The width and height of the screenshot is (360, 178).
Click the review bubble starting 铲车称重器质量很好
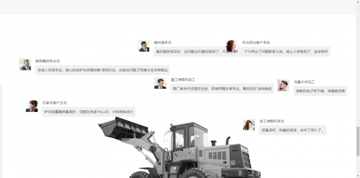(89, 112)
